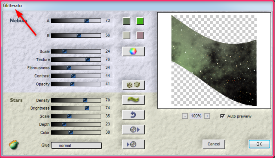Image resolution: width=275 pixels, height=158 pixels.
Task: Click the disc-then-arrow preset button
Action: click(x=133, y=130)
